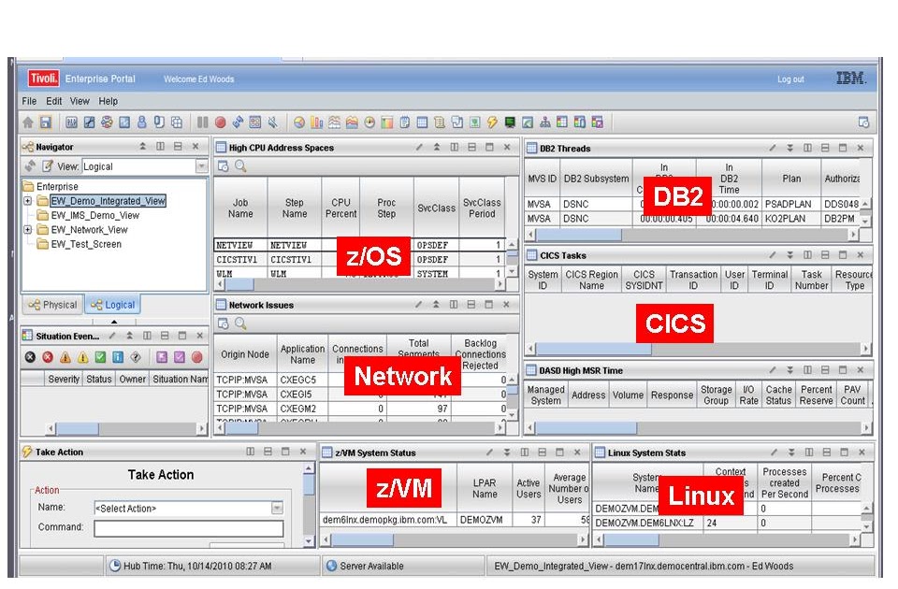This screenshot has width=898, height=589.
Task: Insert a Bar chart view
Action: click(x=317, y=122)
